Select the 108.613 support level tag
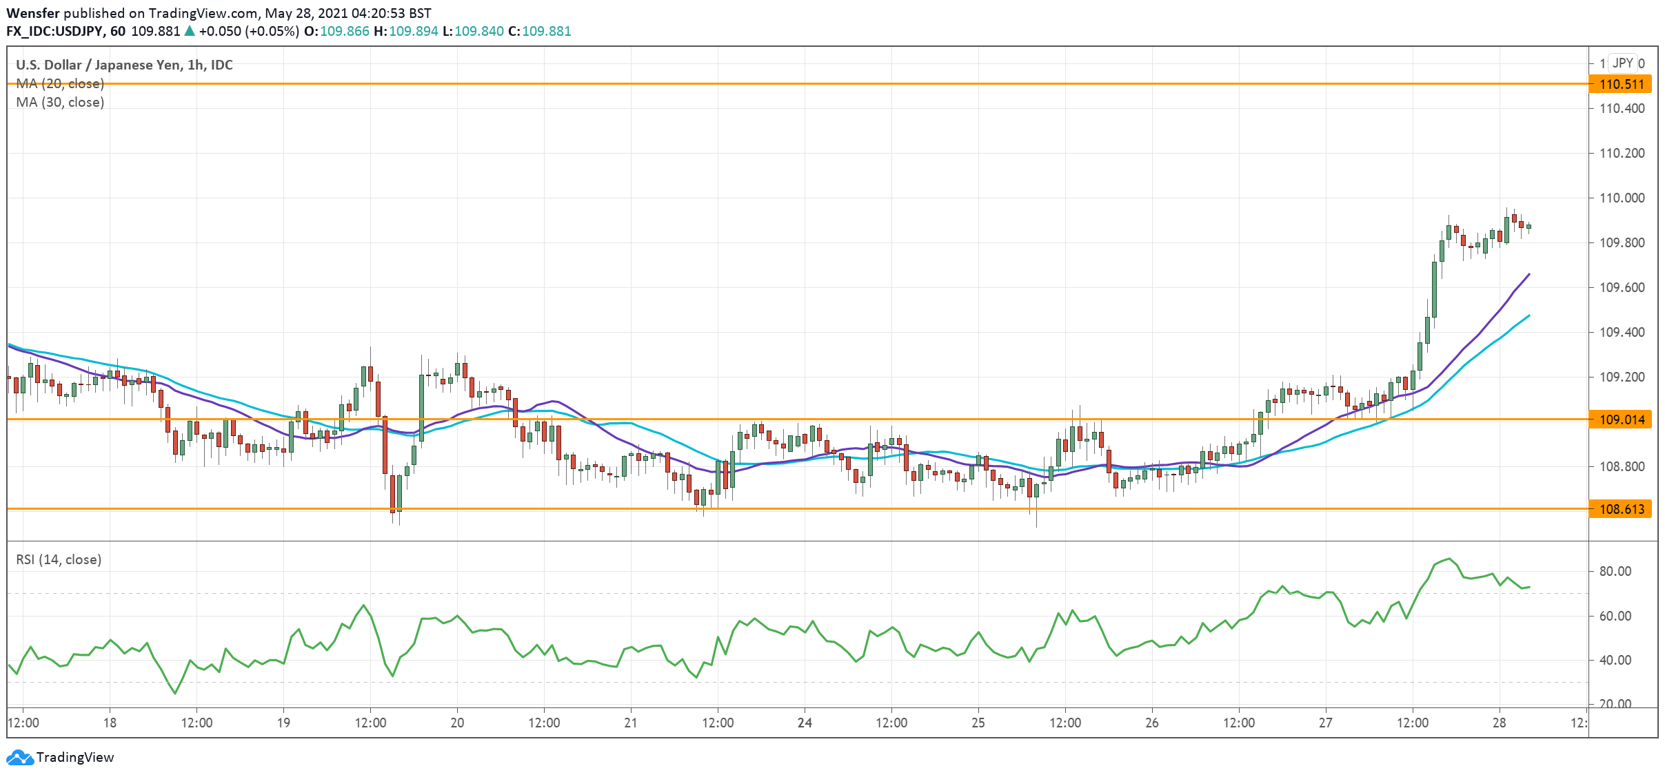 tap(1621, 509)
